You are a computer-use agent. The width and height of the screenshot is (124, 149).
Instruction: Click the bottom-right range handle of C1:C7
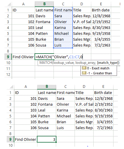(72, 48)
